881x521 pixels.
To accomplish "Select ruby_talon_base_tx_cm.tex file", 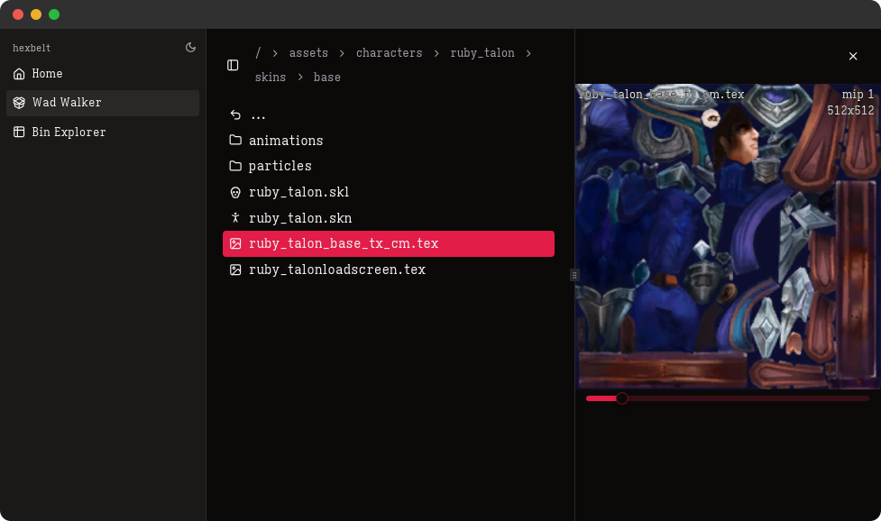I will 389,243.
